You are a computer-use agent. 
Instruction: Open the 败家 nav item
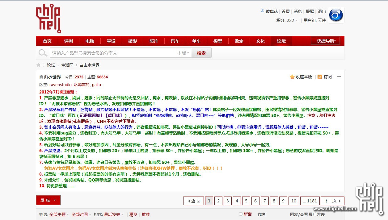239,41
